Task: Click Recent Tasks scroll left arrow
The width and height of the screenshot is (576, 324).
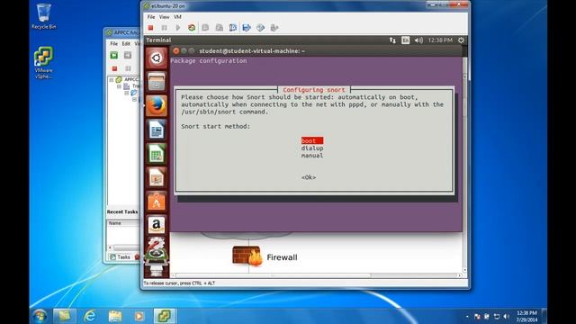Action: [110, 248]
